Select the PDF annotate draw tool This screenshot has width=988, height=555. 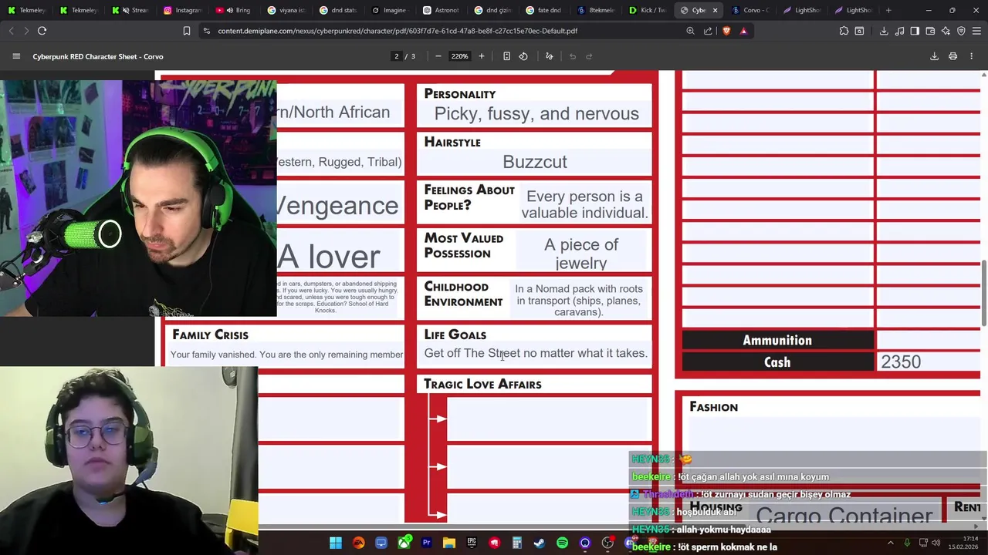click(550, 56)
